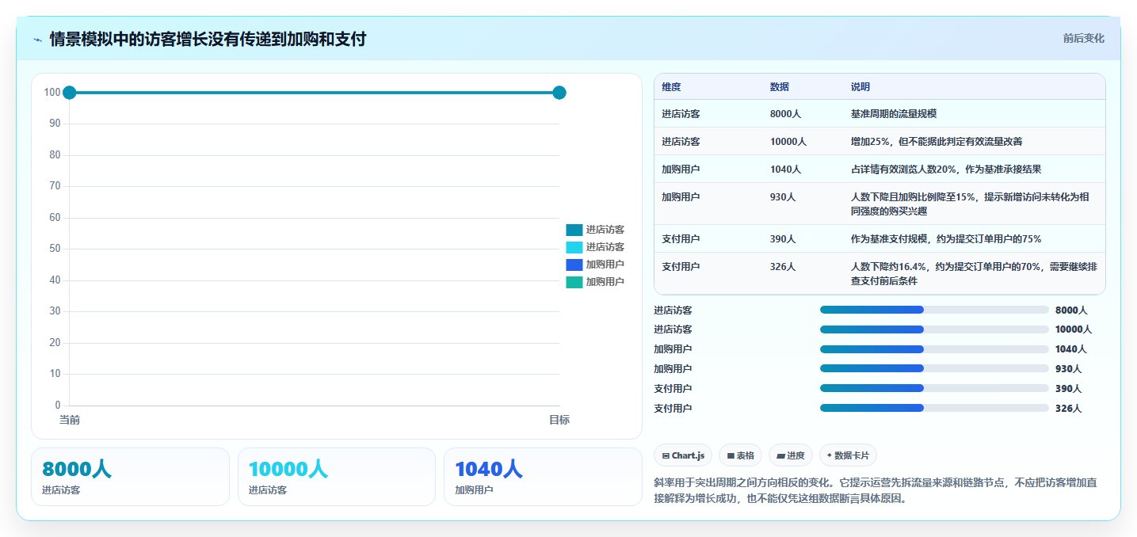Click the description starting 人数下降且加购比例降至15%
Viewport: 1137px width, 537px height.
[x=970, y=204]
